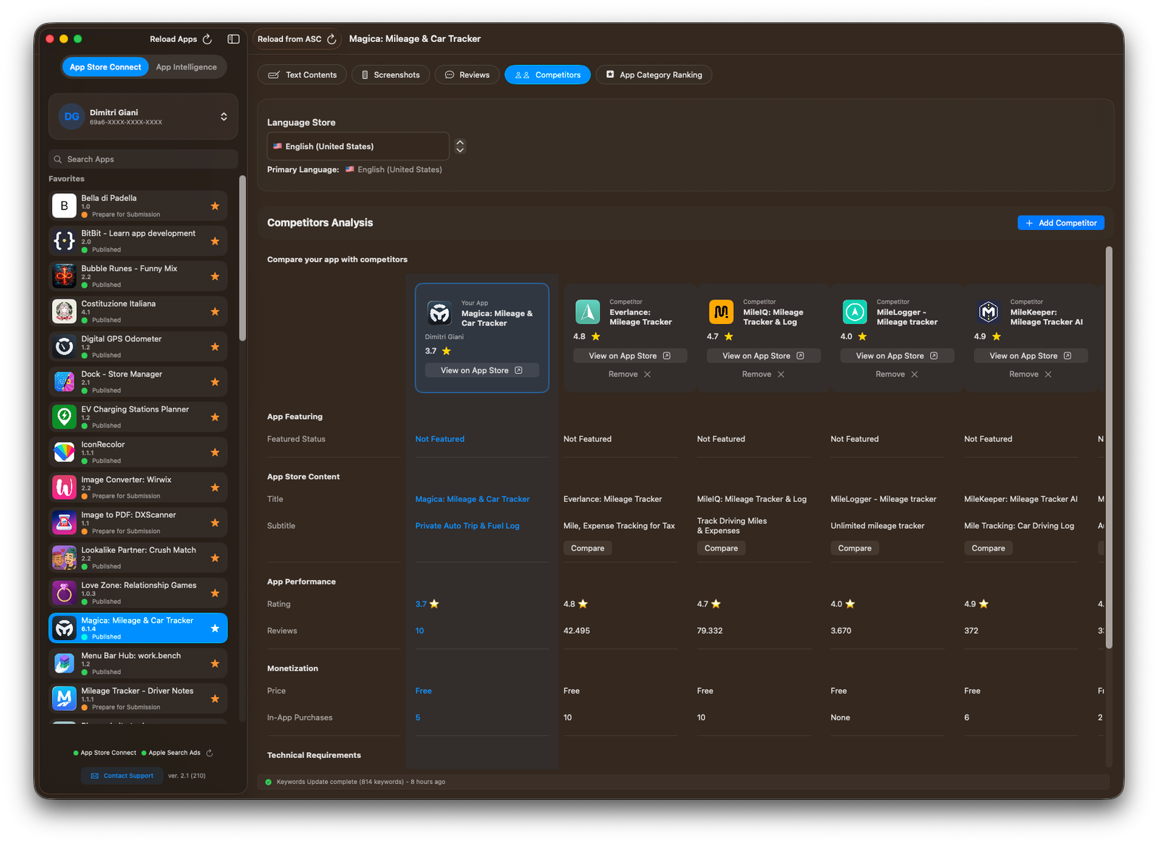This screenshot has height=844, width=1158.
Task: Expand the Dimitri Giani account switcher
Action: 224,116
